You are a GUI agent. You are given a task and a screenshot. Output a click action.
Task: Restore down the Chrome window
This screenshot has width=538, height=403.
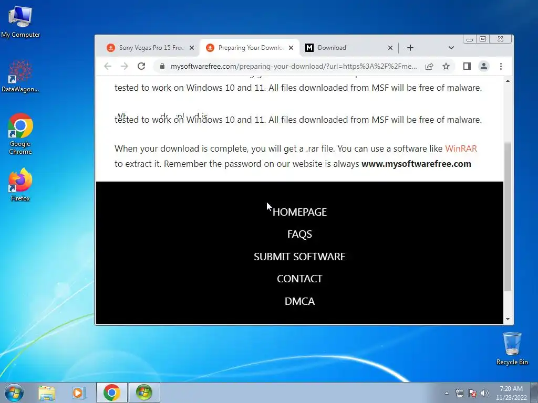pos(483,39)
